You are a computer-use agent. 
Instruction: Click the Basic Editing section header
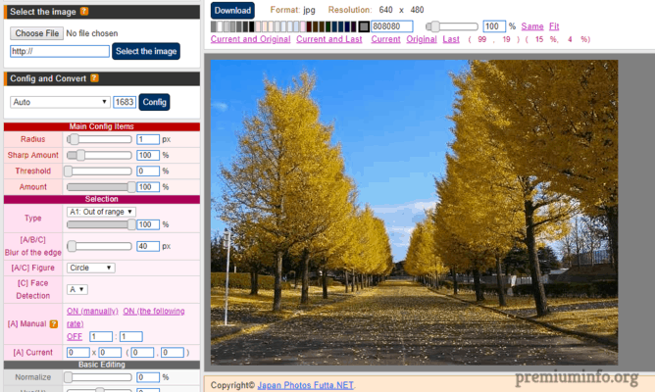(x=102, y=365)
